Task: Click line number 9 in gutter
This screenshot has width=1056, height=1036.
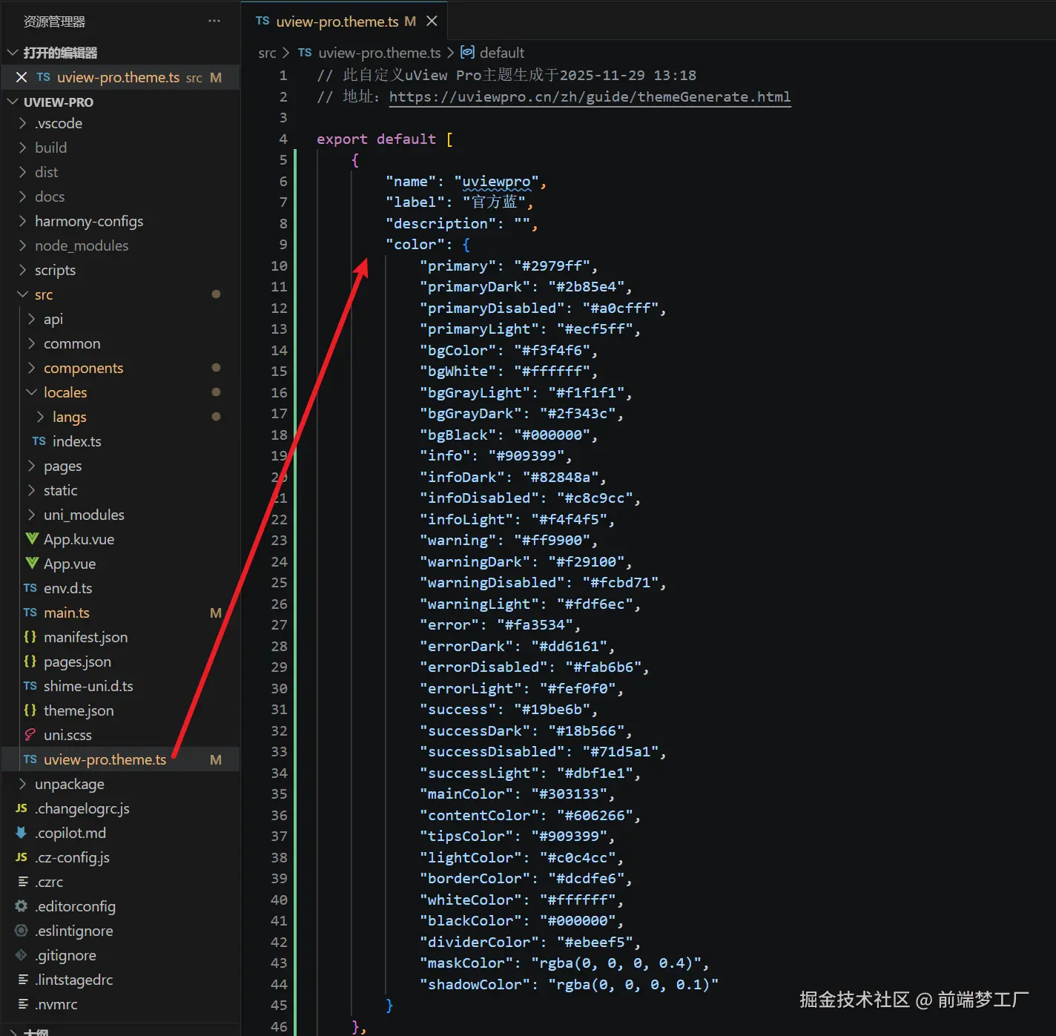Action: [x=283, y=244]
